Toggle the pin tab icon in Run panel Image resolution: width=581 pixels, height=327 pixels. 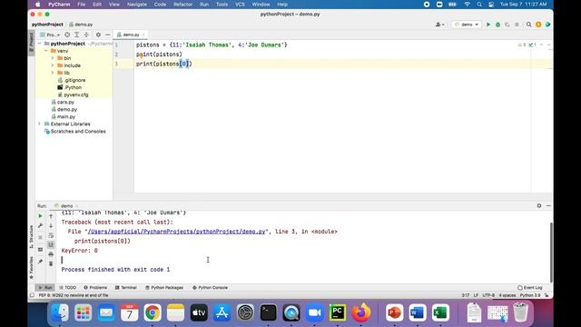[40, 262]
